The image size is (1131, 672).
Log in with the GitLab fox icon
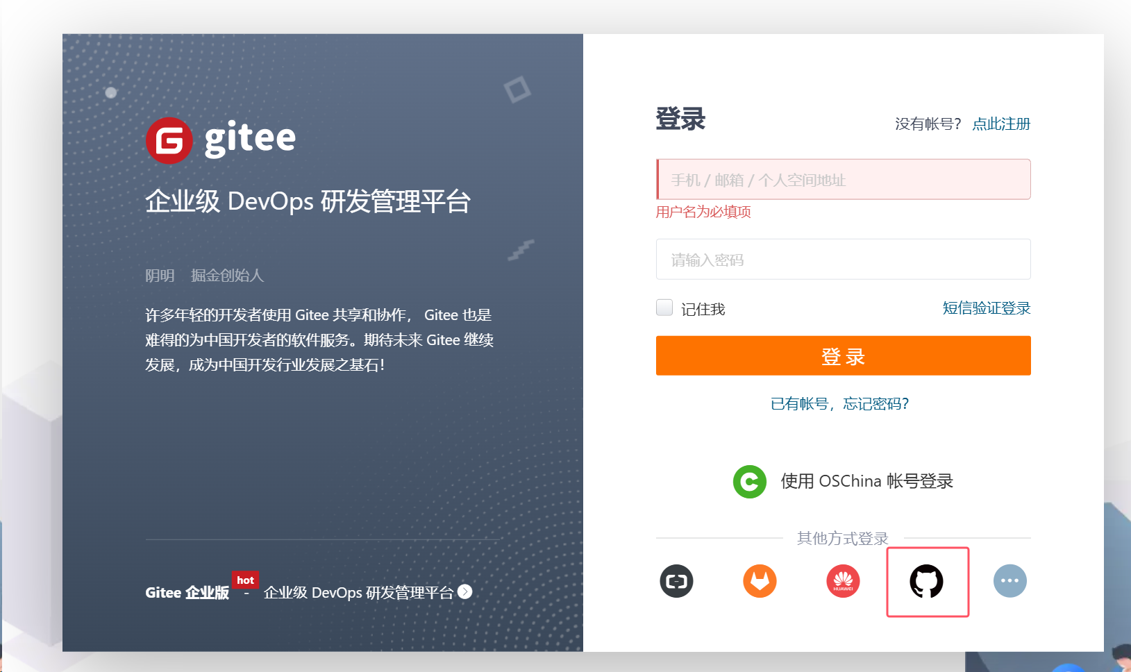pyautogui.click(x=760, y=581)
